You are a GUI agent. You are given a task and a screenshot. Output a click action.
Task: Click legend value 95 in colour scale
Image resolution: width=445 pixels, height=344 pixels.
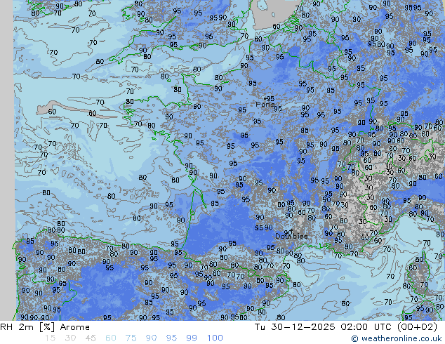click(171, 338)
